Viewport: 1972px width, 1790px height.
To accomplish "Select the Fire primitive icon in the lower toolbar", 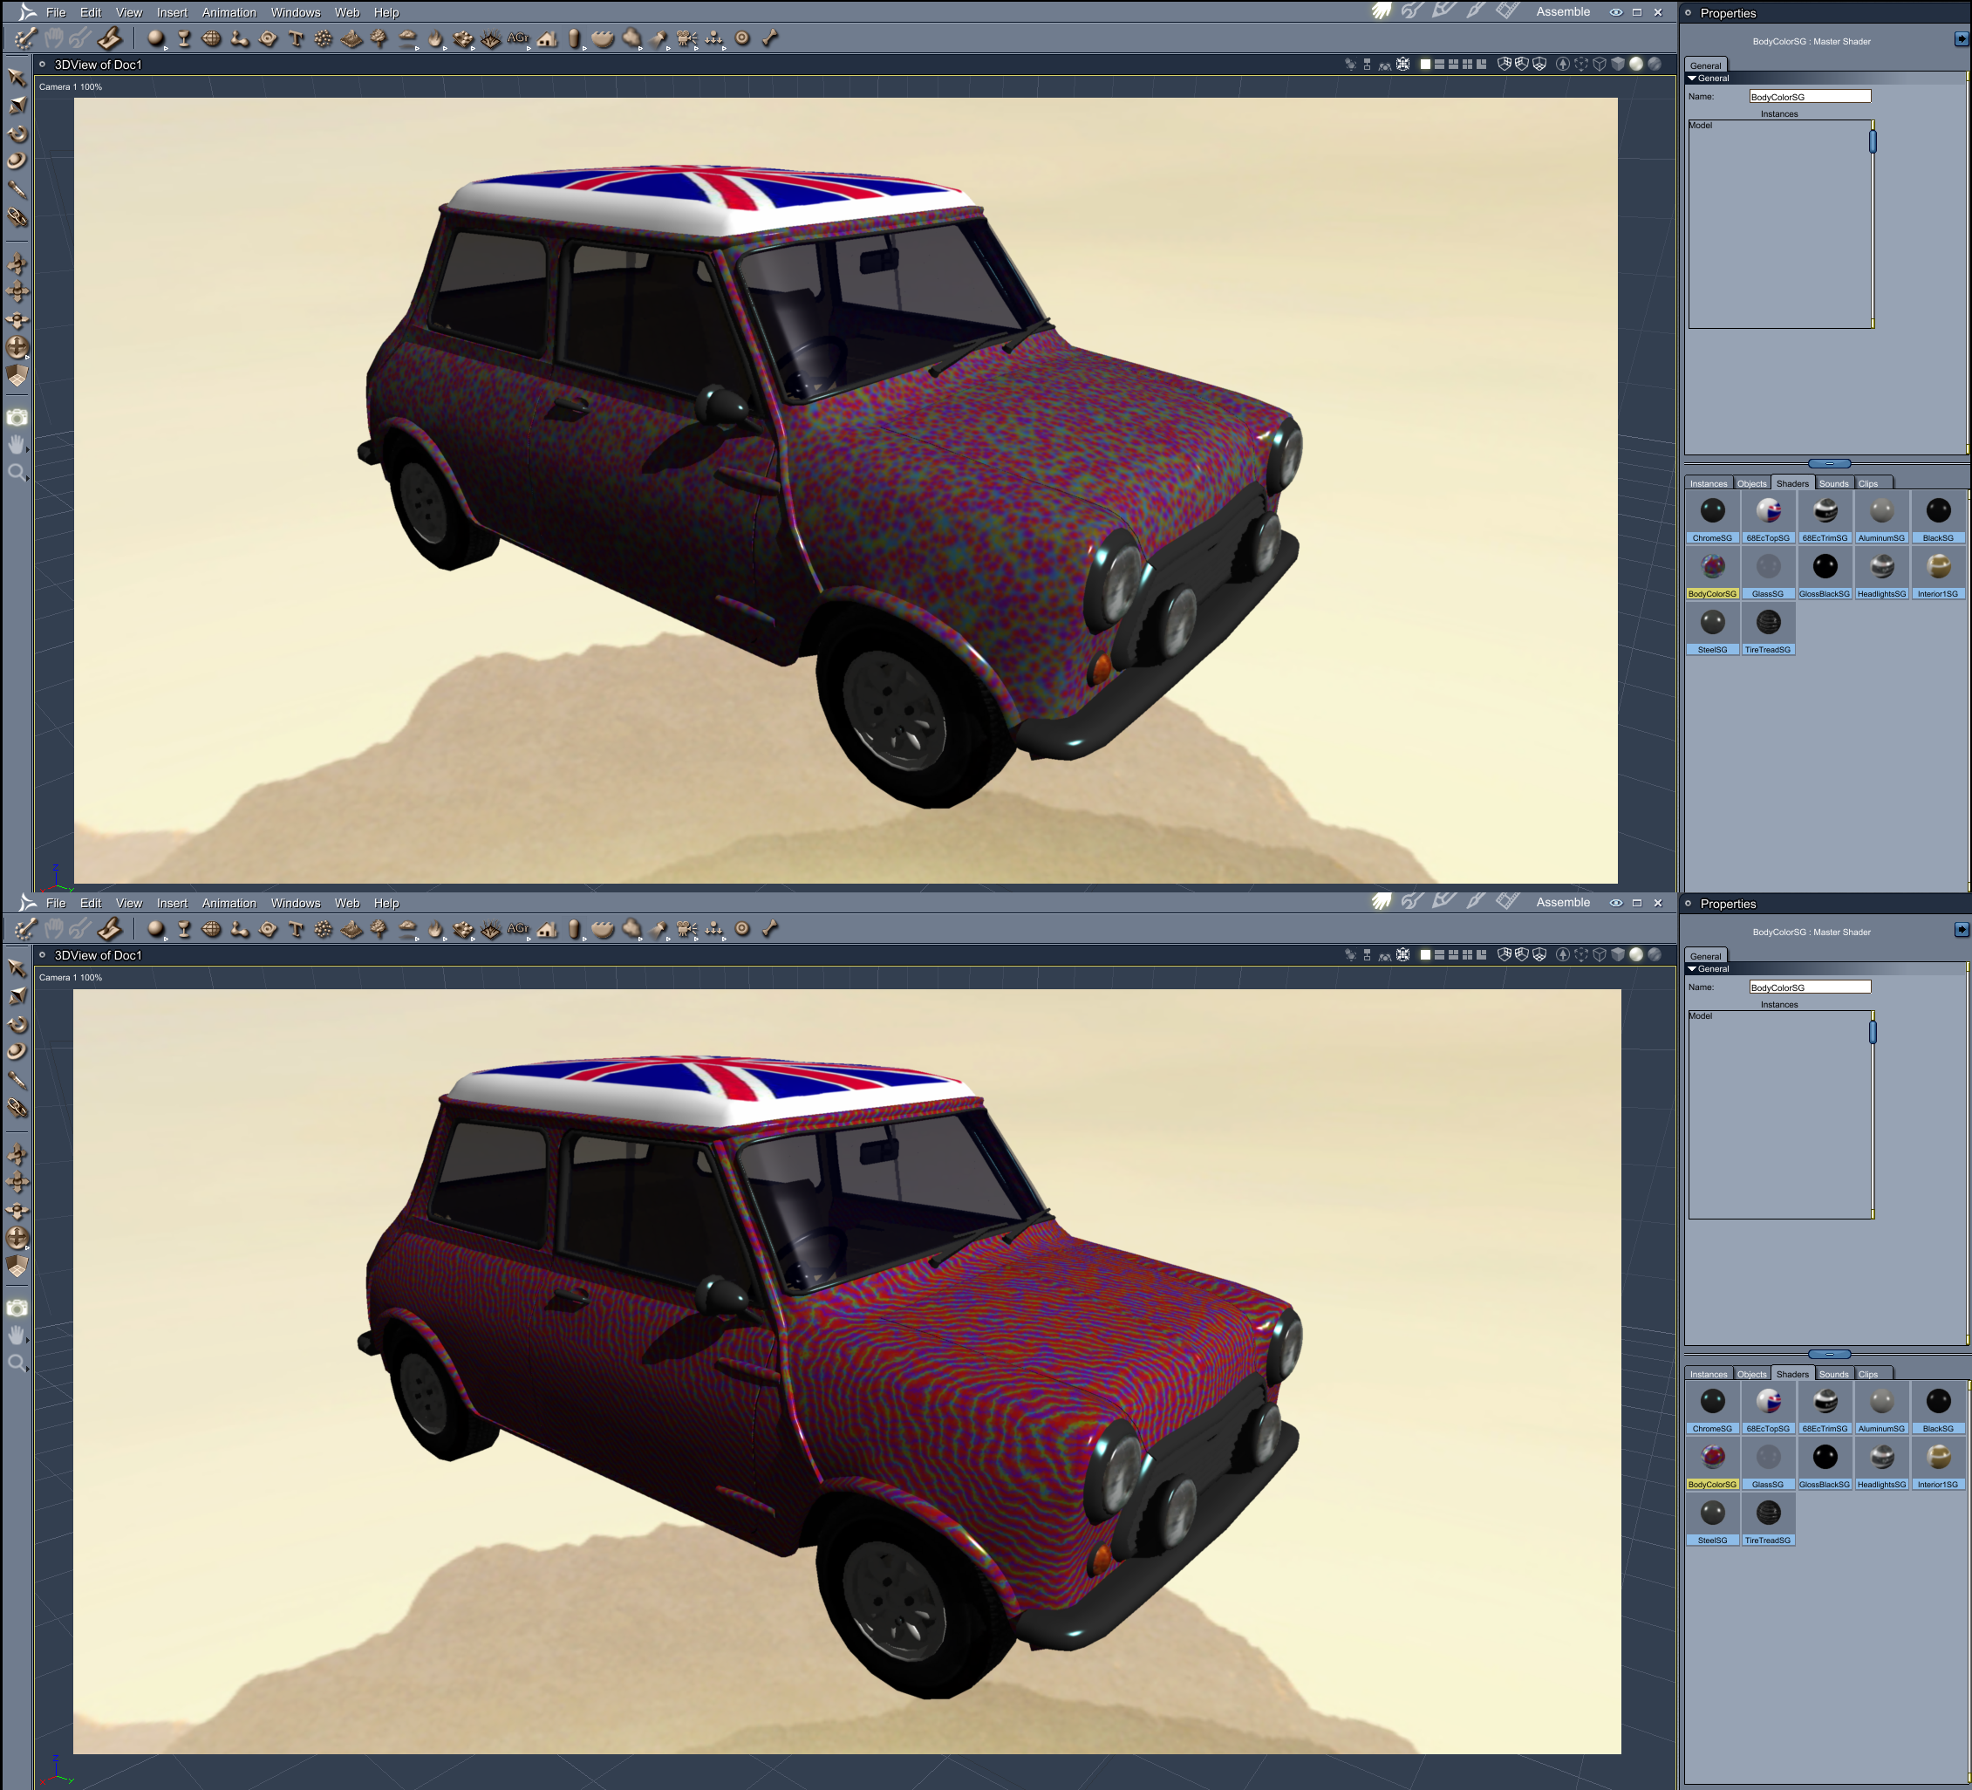I will (x=435, y=929).
